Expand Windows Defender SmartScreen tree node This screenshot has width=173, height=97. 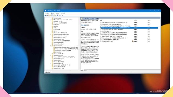(x=51, y=34)
